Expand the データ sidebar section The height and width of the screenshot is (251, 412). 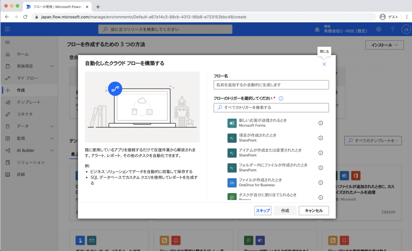click(52, 126)
